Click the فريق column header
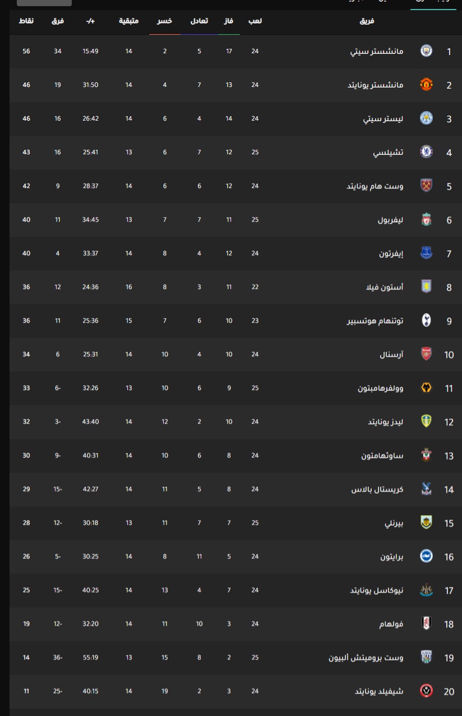 [367, 21]
